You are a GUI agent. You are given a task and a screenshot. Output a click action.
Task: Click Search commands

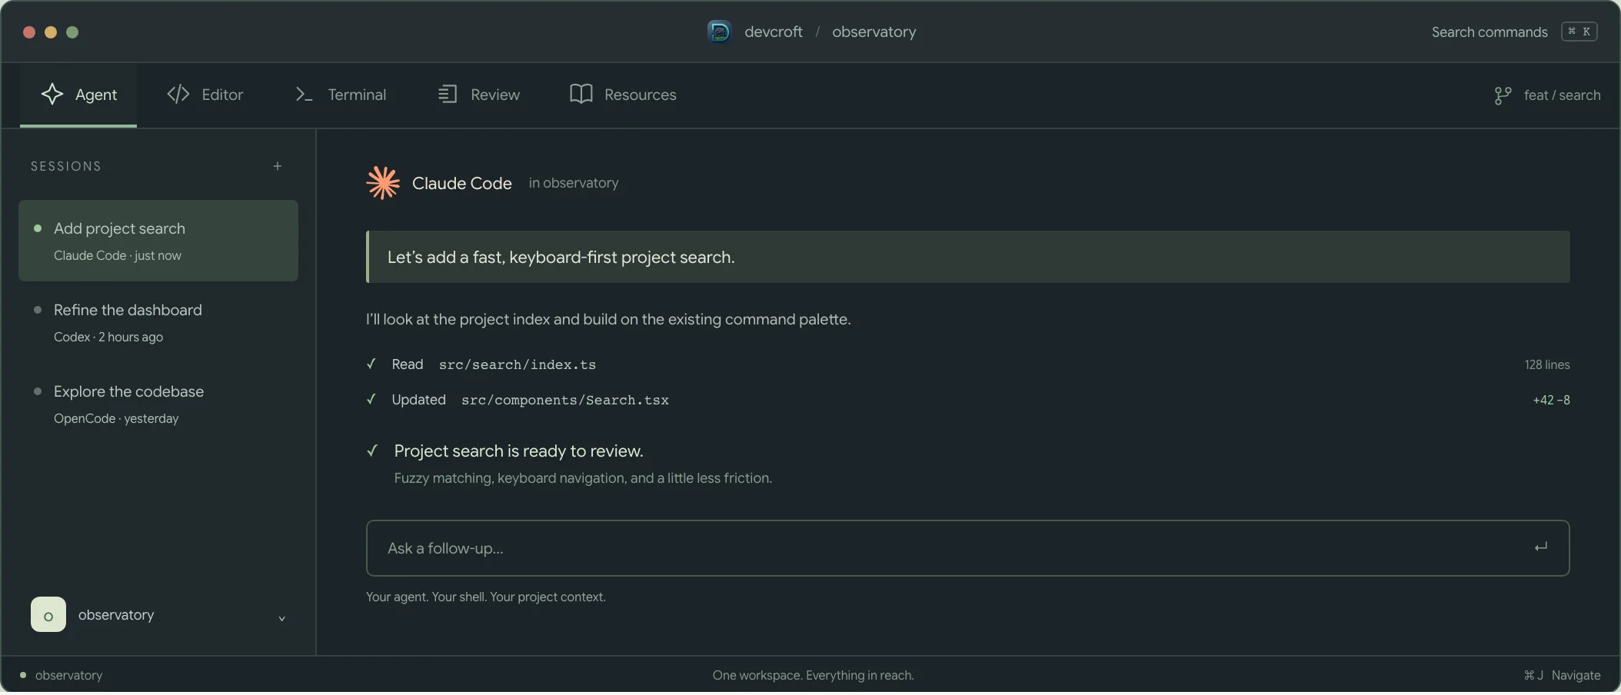coord(1490,32)
